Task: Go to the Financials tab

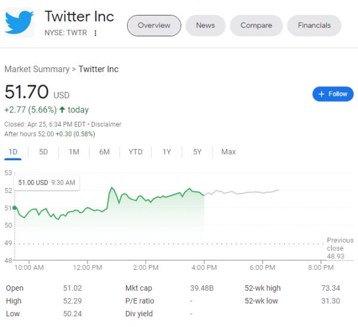Action: pyautogui.click(x=314, y=26)
